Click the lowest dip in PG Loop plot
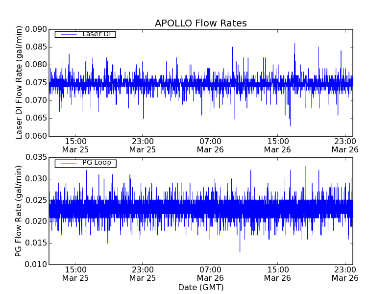392x294 pixels. click(240, 251)
